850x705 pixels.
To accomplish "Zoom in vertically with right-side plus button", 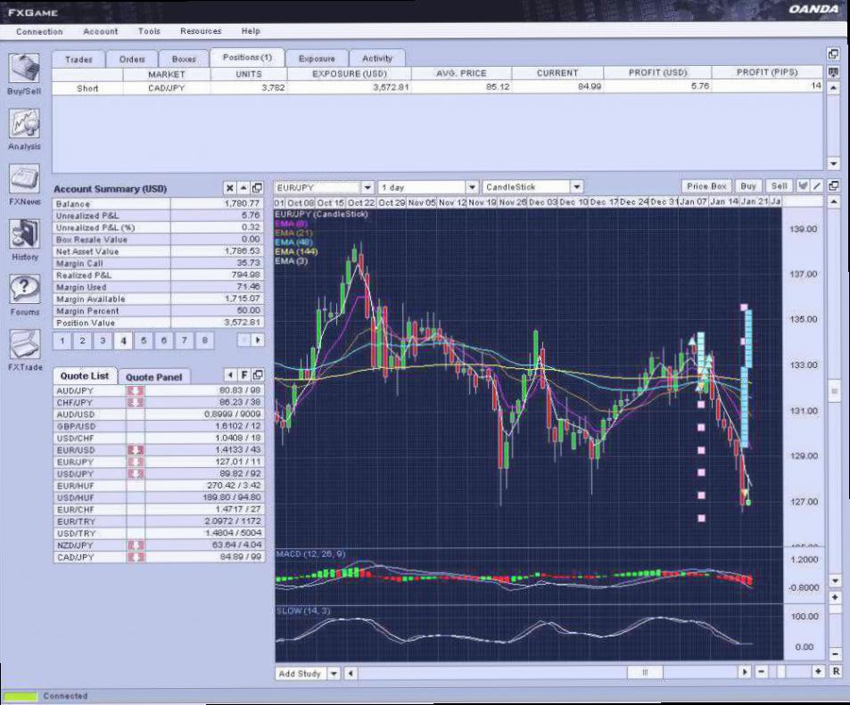I will [835, 597].
